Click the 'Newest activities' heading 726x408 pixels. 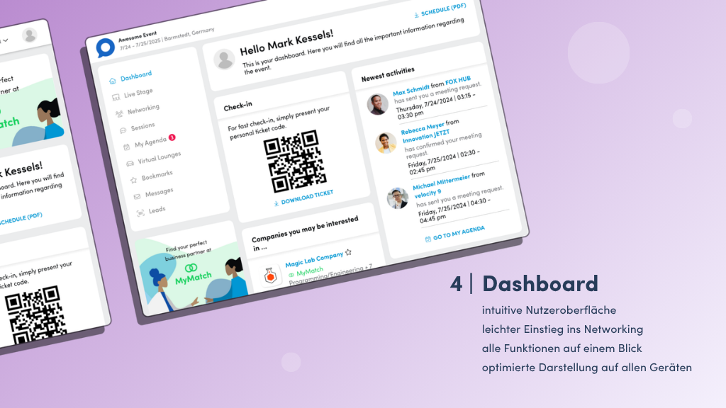tap(388, 74)
